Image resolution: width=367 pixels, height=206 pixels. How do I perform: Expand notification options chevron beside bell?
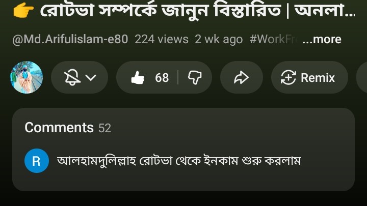(x=91, y=77)
